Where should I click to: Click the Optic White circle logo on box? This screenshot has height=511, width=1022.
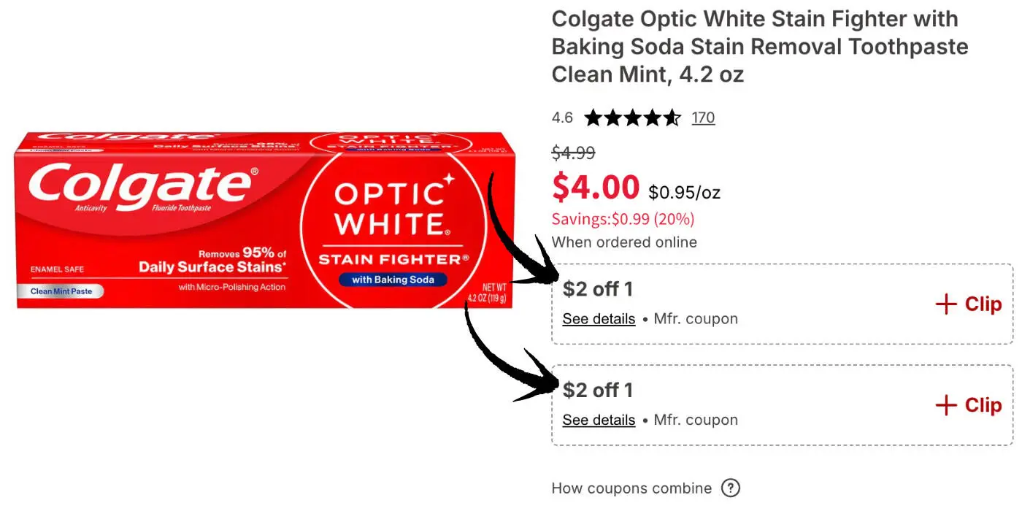(x=393, y=220)
